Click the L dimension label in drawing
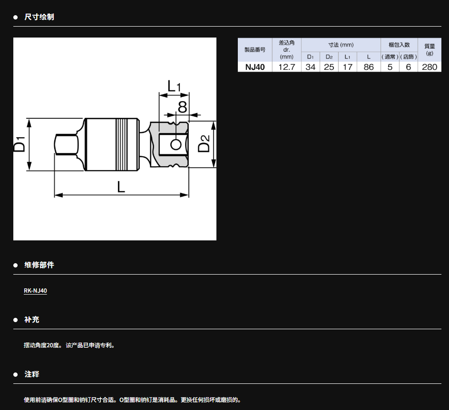Viewport: 449px width, 410px height. pos(121,187)
